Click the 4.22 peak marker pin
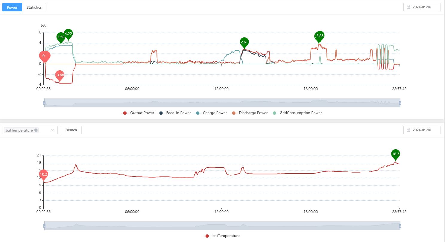Screen dimensions: 445x242 (68, 34)
